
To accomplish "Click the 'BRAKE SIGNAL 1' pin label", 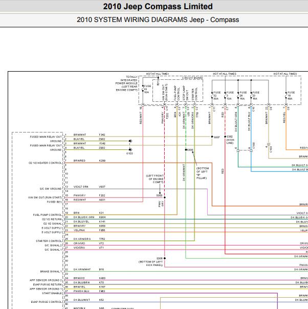I will [x=51, y=271].
